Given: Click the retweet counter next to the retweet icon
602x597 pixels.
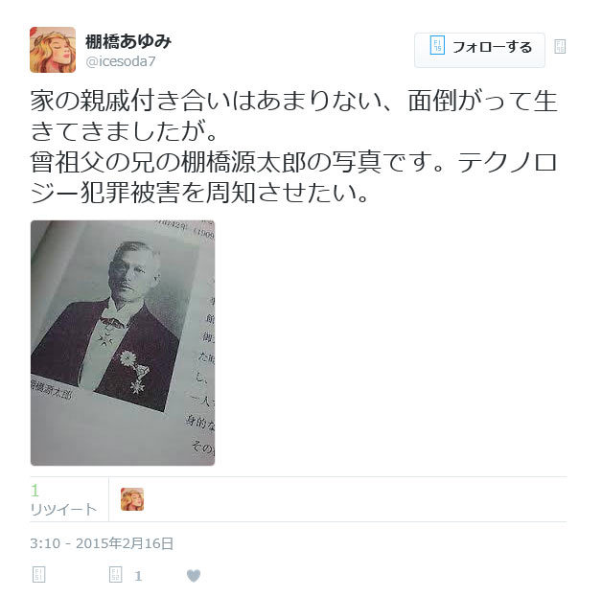Looking at the screenshot, I should tap(138, 576).
